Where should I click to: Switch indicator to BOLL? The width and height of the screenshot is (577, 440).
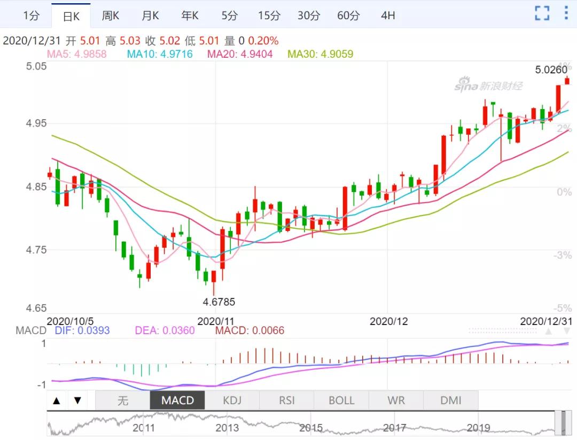pos(341,400)
